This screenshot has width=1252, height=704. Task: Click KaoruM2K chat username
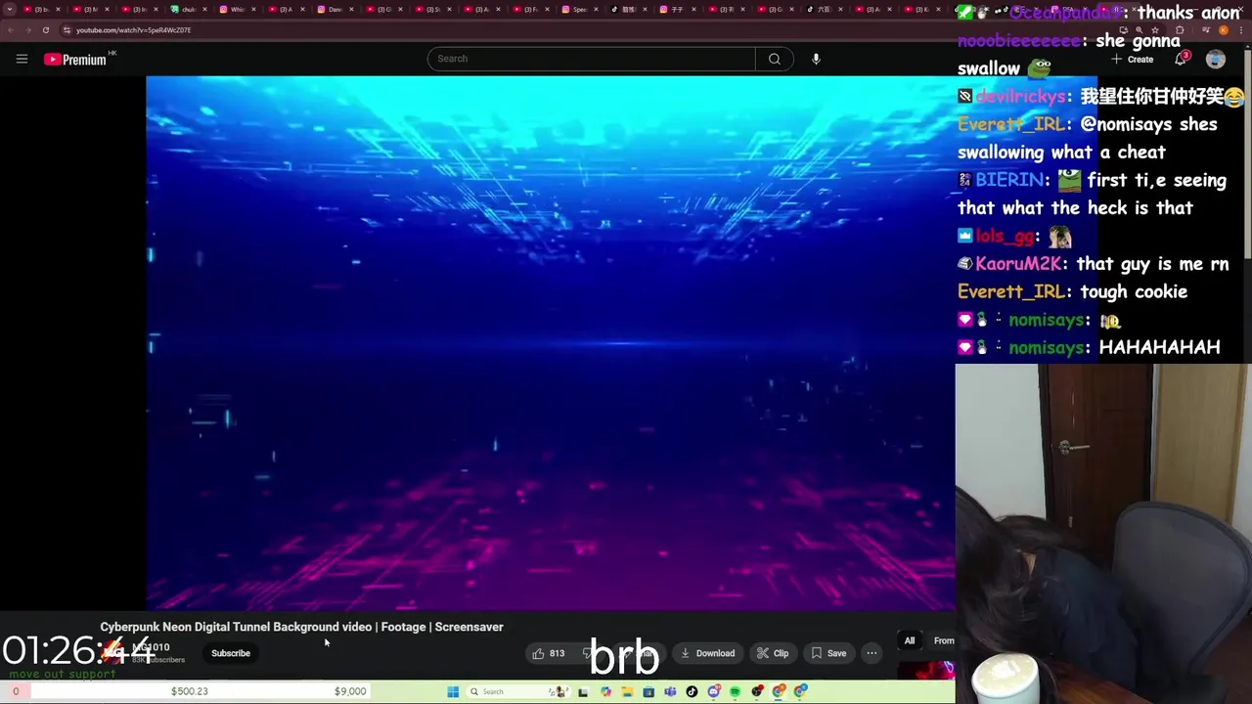tap(1018, 264)
